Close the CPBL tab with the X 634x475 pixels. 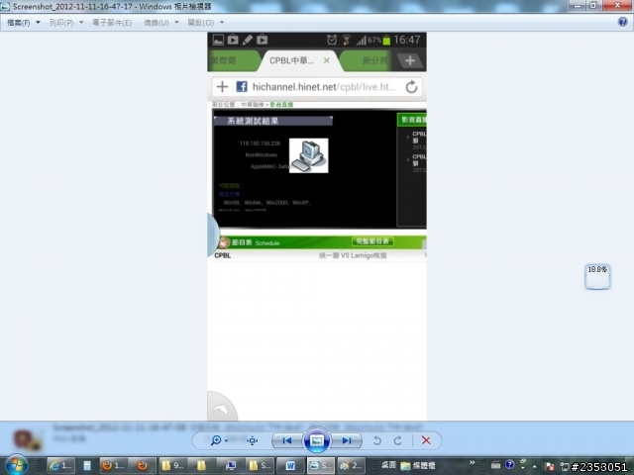[x=326, y=60]
